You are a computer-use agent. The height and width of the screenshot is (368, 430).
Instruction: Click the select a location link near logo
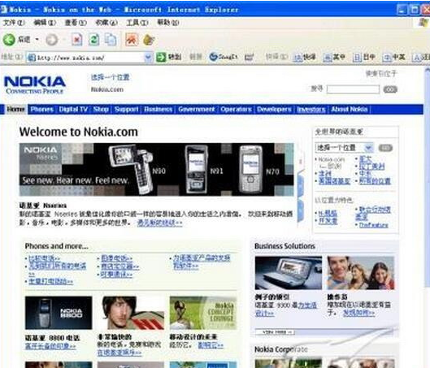(x=110, y=77)
